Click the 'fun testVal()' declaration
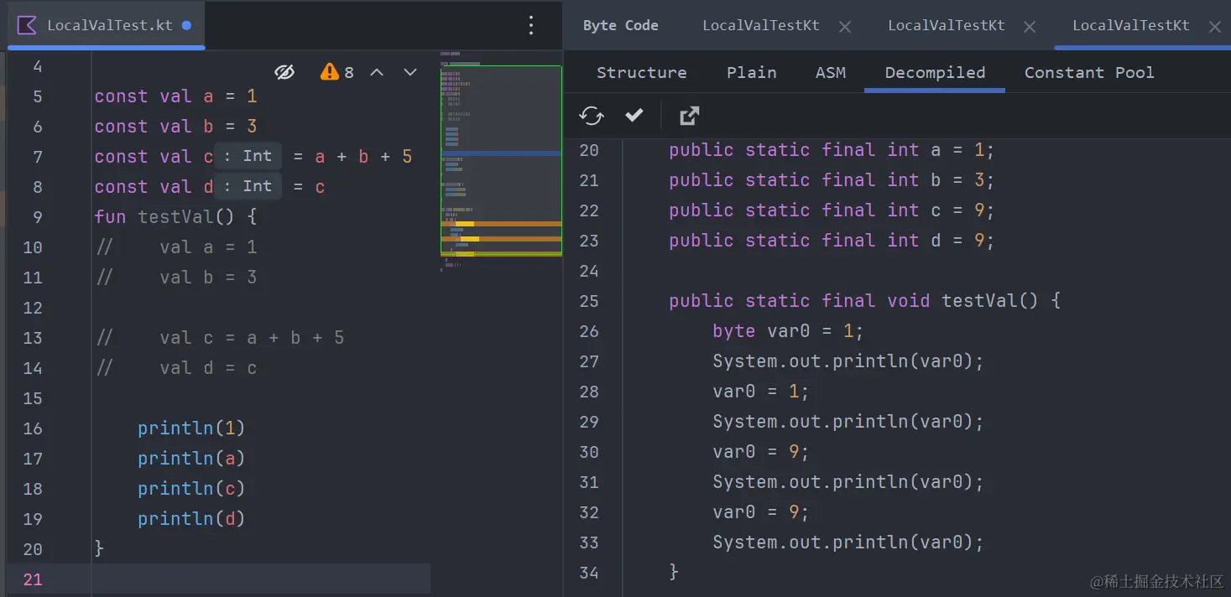The height and width of the screenshot is (597, 1231). click(175, 217)
